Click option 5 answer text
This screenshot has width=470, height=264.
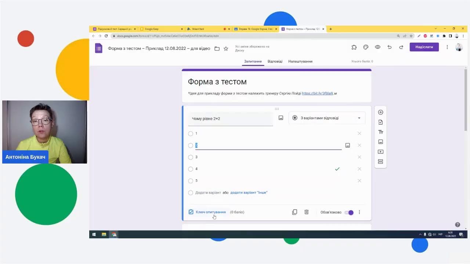(196, 180)
